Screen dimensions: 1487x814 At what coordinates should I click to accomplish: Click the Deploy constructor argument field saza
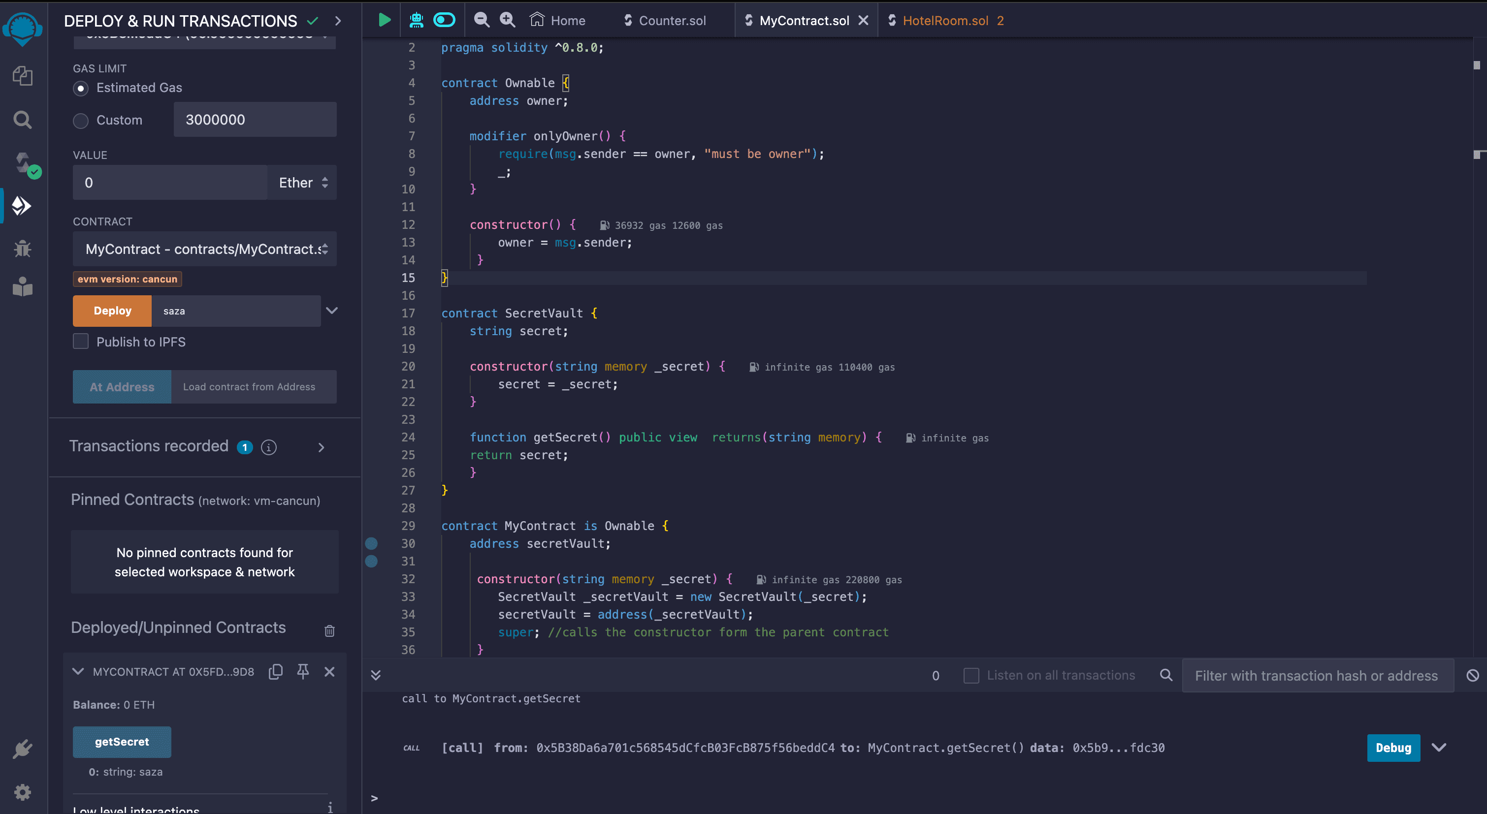pyautogui.click(x=236, y=311)
